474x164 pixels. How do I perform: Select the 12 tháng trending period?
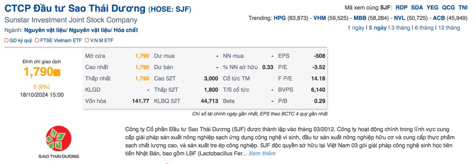point(449,28)
